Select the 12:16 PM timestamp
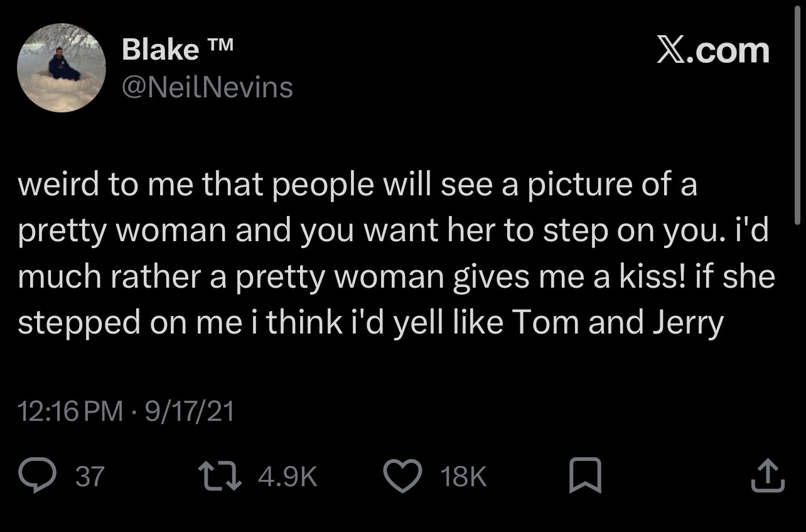806x532 pixels. point(71,411)
